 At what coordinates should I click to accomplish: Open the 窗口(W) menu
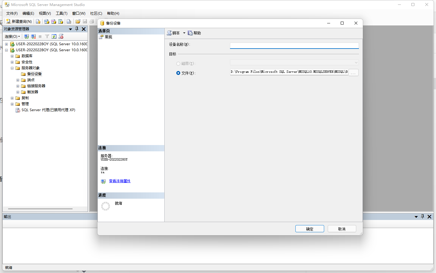[x=79, y=13]
